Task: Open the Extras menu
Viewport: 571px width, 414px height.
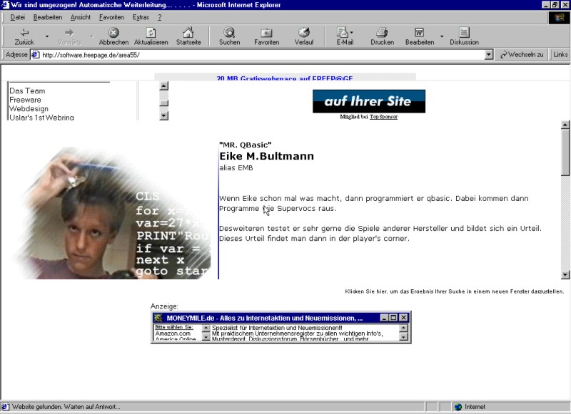Action: (141, 17)
